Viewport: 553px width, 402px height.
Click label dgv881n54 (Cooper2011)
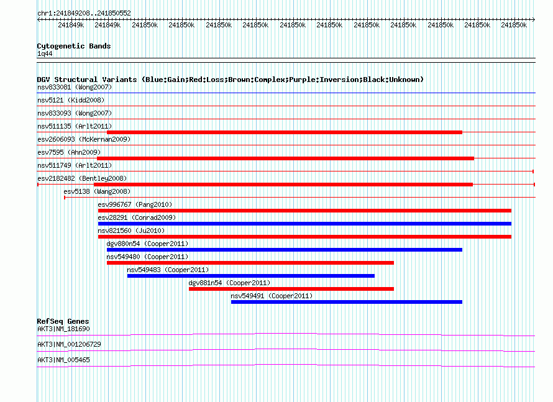tap(230, 283)
